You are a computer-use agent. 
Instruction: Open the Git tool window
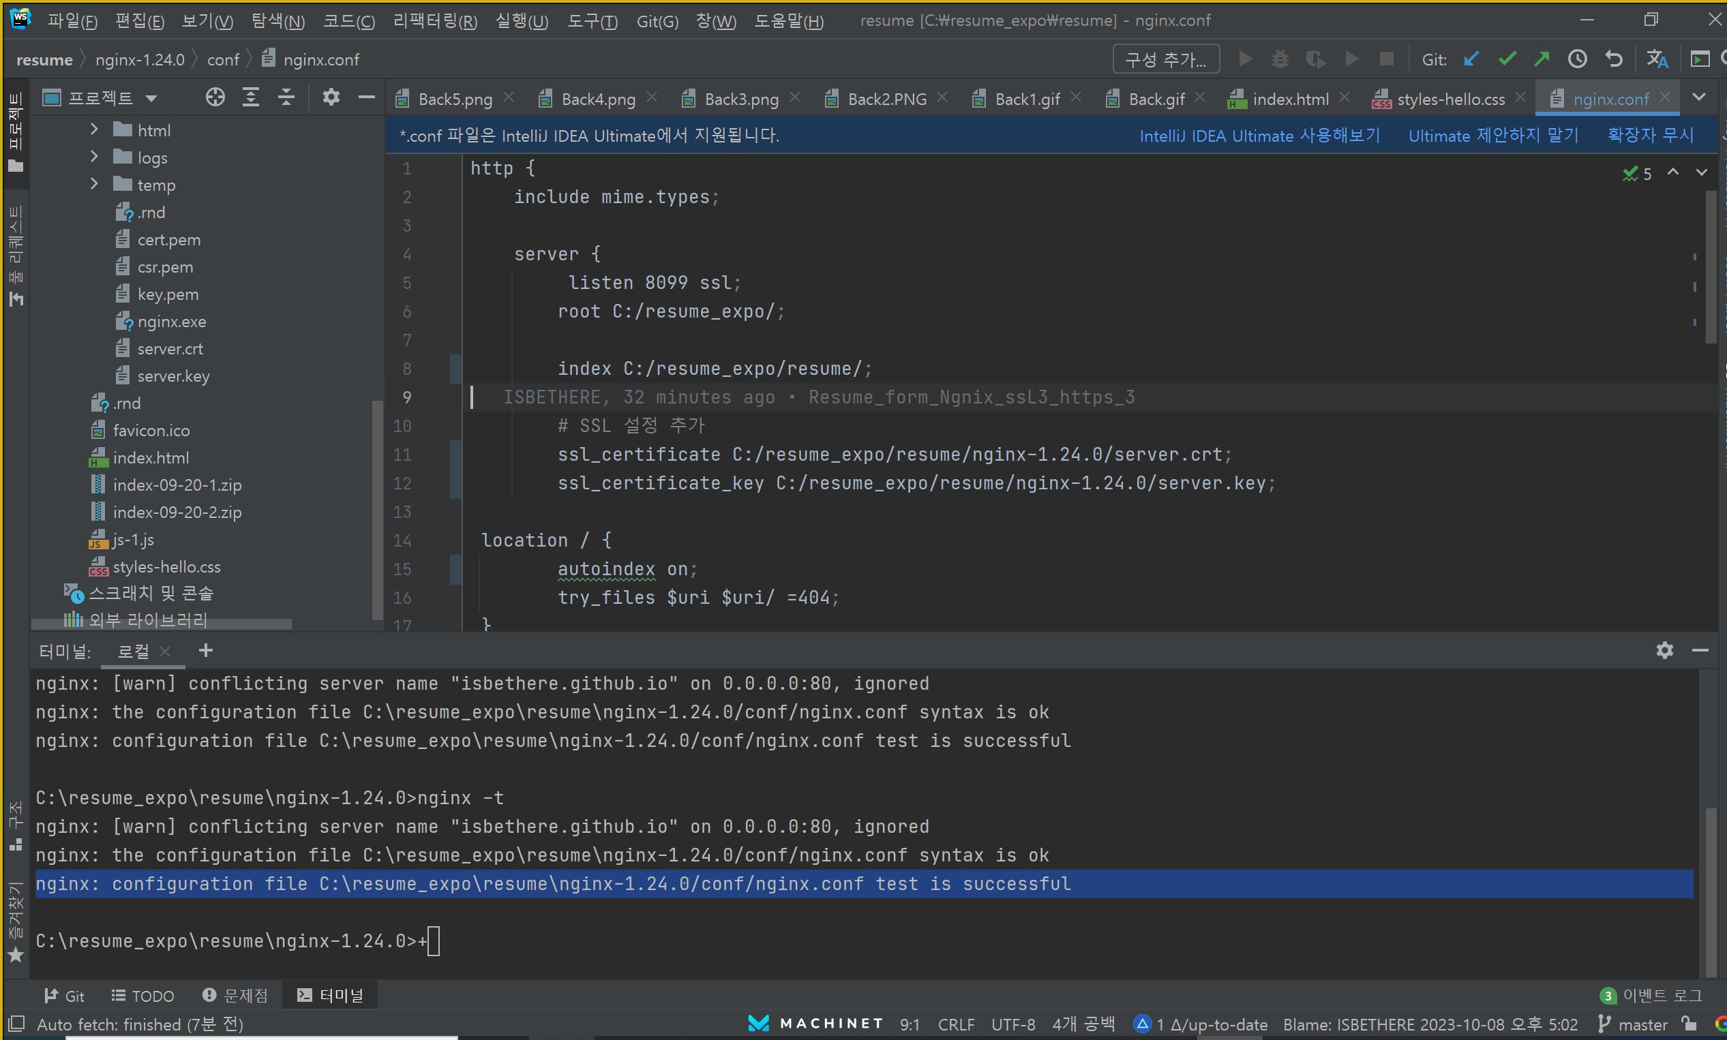[x=64, y=995]
